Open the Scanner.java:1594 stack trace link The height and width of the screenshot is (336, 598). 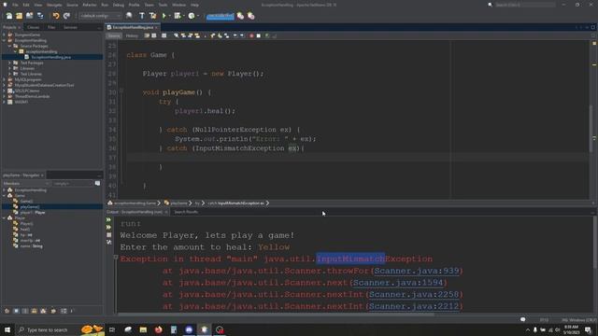point(398,283)
